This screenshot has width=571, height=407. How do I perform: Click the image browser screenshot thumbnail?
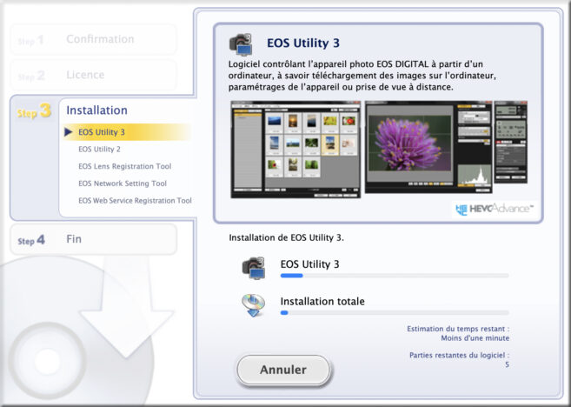pos(295,150)
